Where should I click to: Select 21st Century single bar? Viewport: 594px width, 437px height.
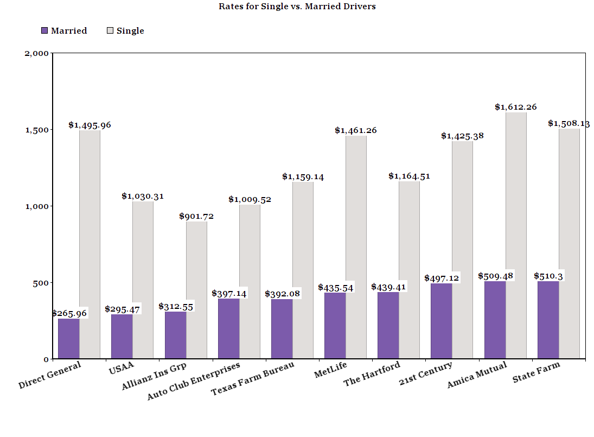tap(463, 250)
